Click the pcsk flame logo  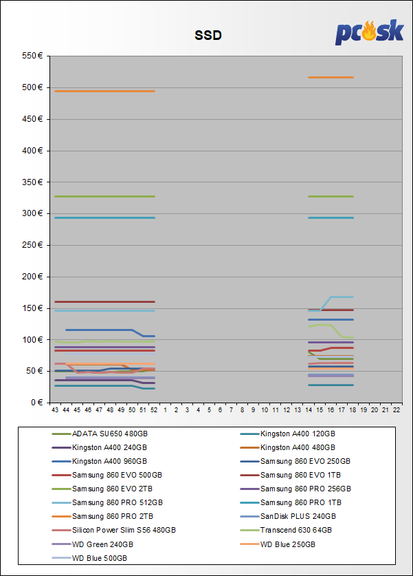point(369,32)
